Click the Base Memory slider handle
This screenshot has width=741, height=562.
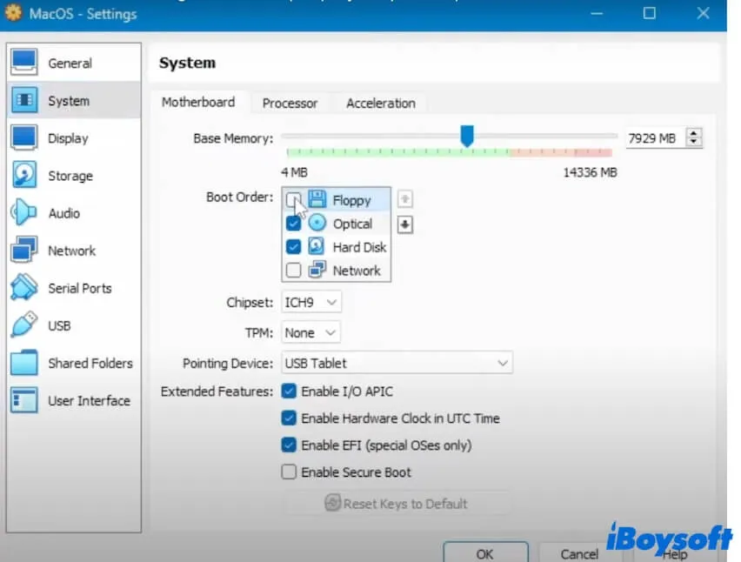467,136
